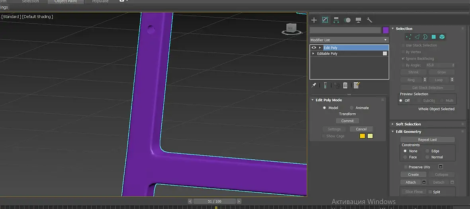Click the purple object color swatch

pyautogui.click(x=386, y=30)
